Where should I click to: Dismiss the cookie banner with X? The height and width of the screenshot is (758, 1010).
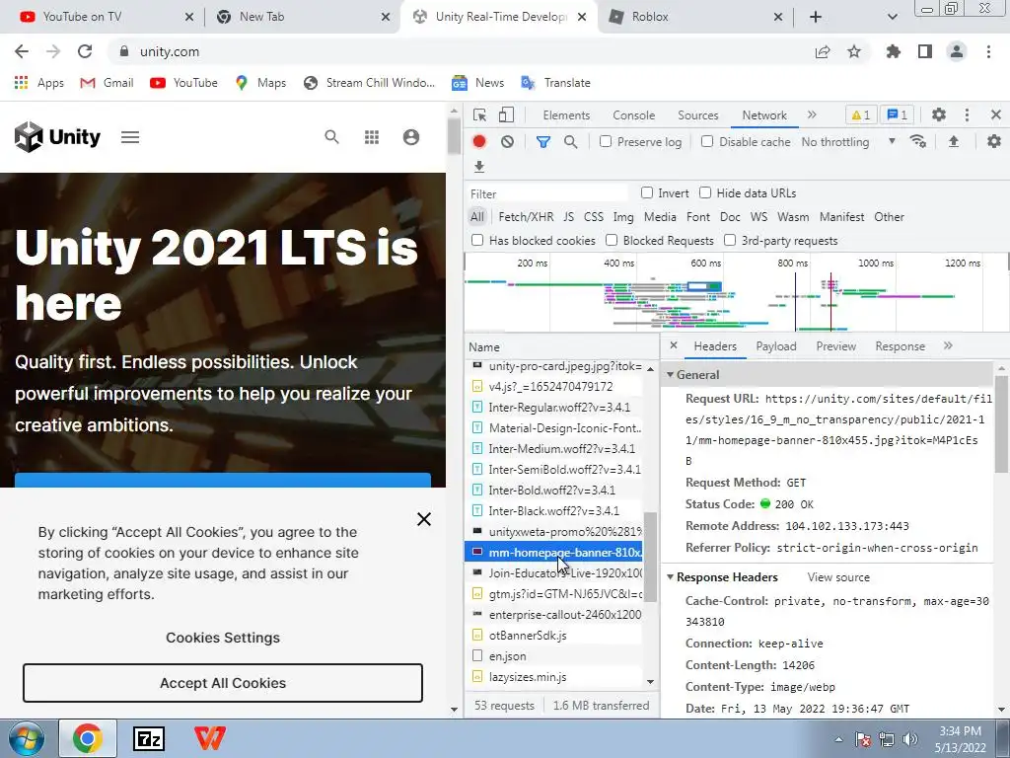coord(424,519)
